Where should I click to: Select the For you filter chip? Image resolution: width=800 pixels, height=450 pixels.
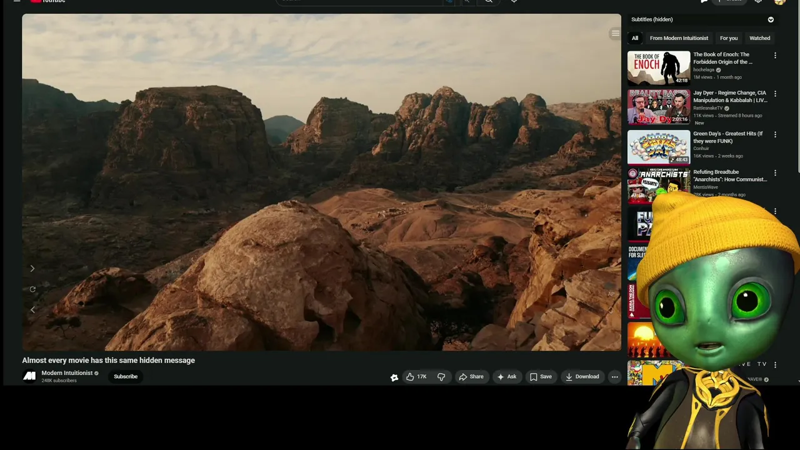coord(729,38)
